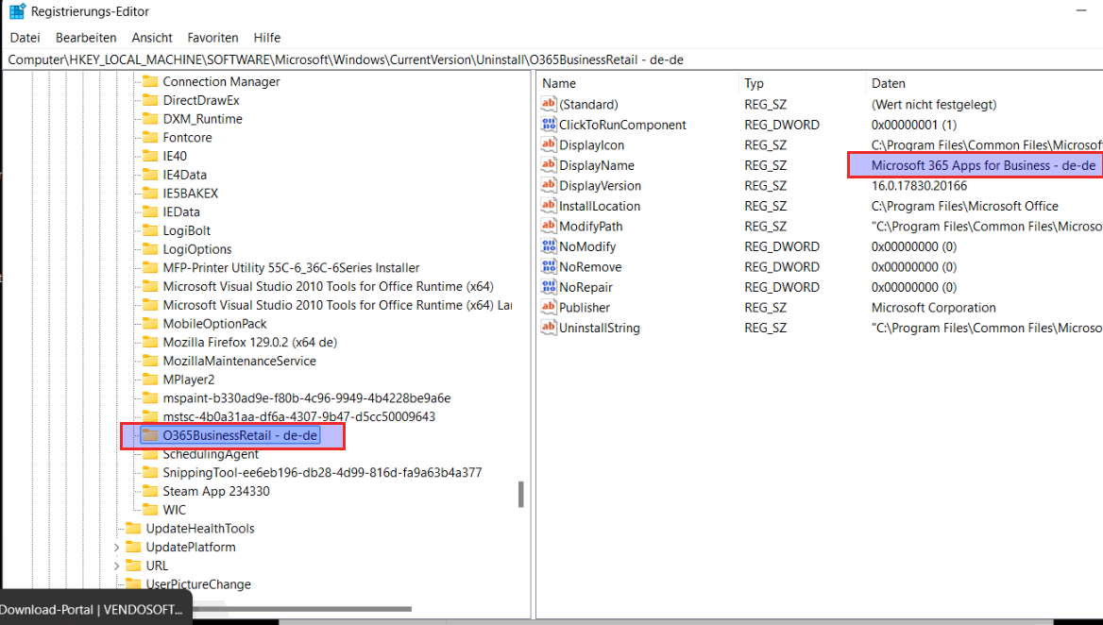Click the folder icon for Steam App 234330
The height and width of the screenshot is (625, 1103).
tap(149, 491)
